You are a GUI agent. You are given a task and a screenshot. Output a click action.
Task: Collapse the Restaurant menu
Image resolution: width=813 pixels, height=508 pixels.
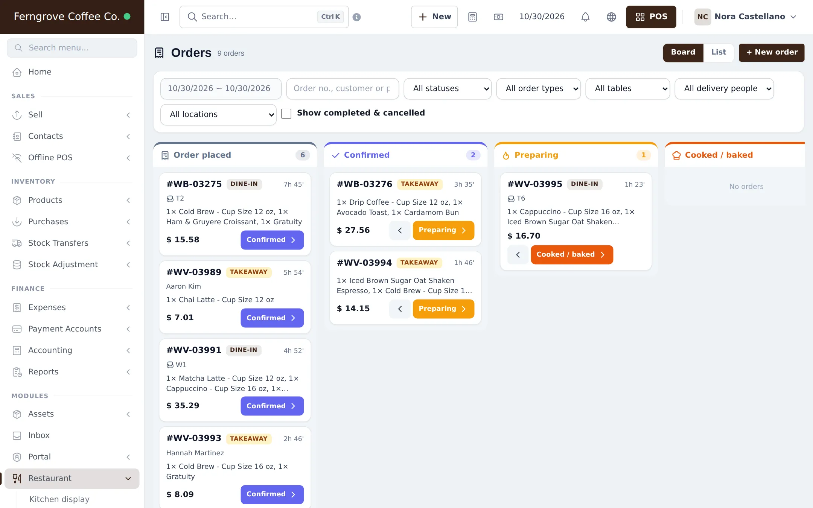tap(72, 478)
